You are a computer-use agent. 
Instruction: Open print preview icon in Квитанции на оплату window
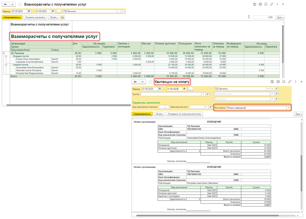(284, 81)
